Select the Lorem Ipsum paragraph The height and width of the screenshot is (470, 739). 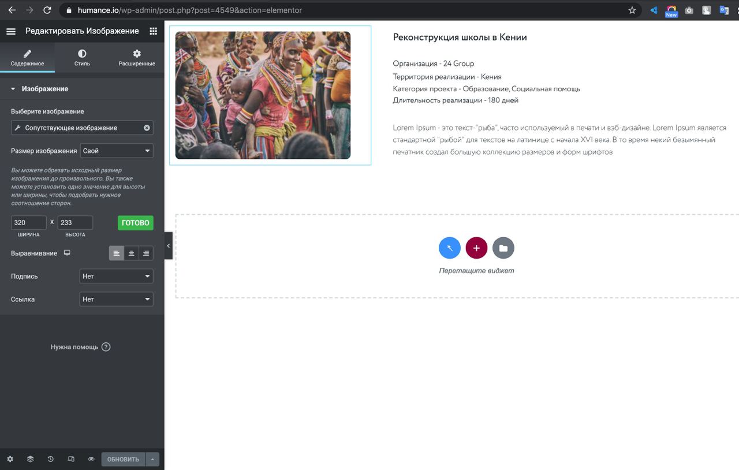point(559,140)
